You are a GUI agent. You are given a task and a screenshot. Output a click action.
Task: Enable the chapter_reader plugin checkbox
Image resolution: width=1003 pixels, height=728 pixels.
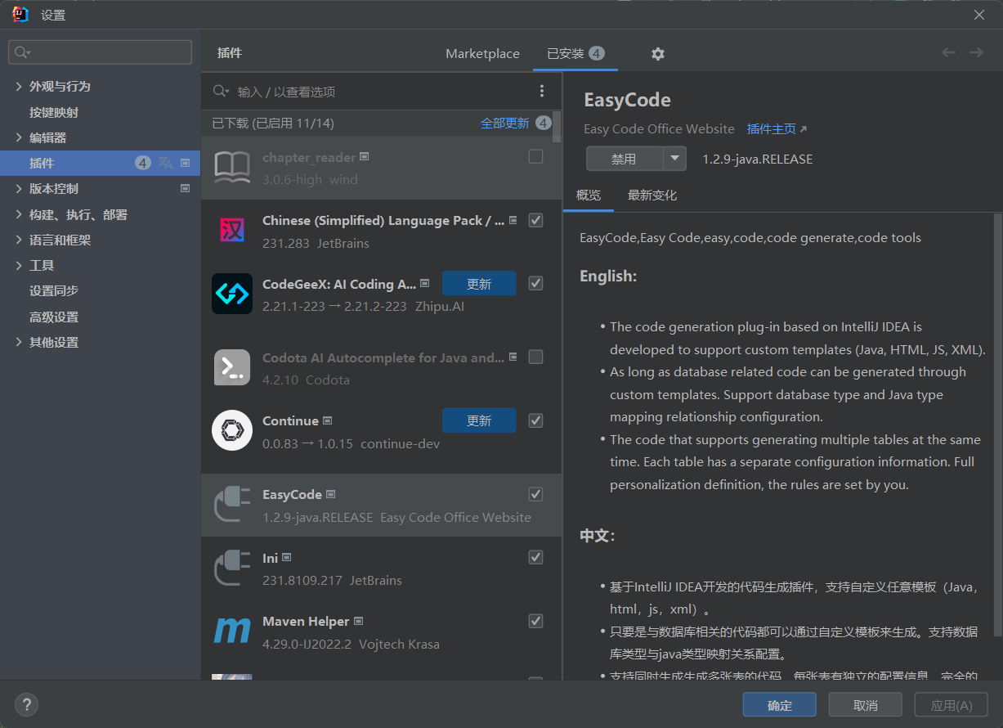[535, 156]
